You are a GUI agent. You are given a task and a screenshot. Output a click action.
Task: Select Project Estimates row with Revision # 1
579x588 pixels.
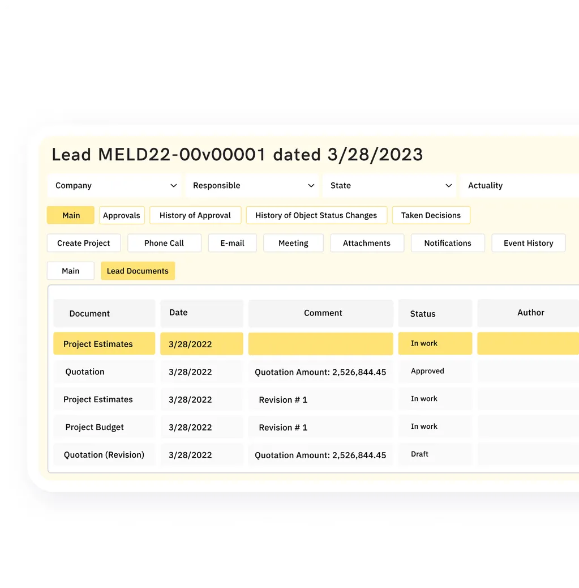coord(104,399)
